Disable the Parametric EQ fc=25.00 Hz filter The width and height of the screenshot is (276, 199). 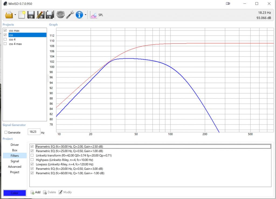click(x=32, y=151)
